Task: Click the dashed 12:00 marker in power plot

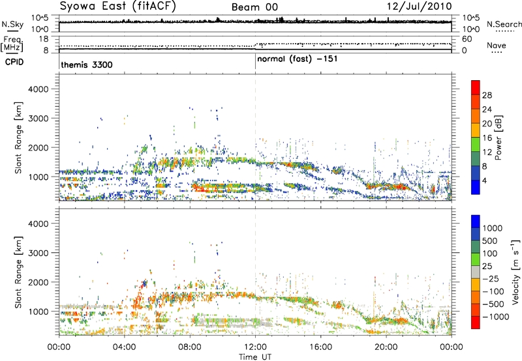Action: pos(255,137)
